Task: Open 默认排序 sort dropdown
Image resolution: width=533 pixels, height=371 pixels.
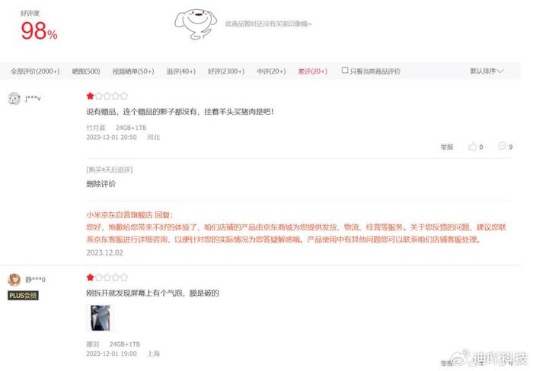Action: [487, 71]
